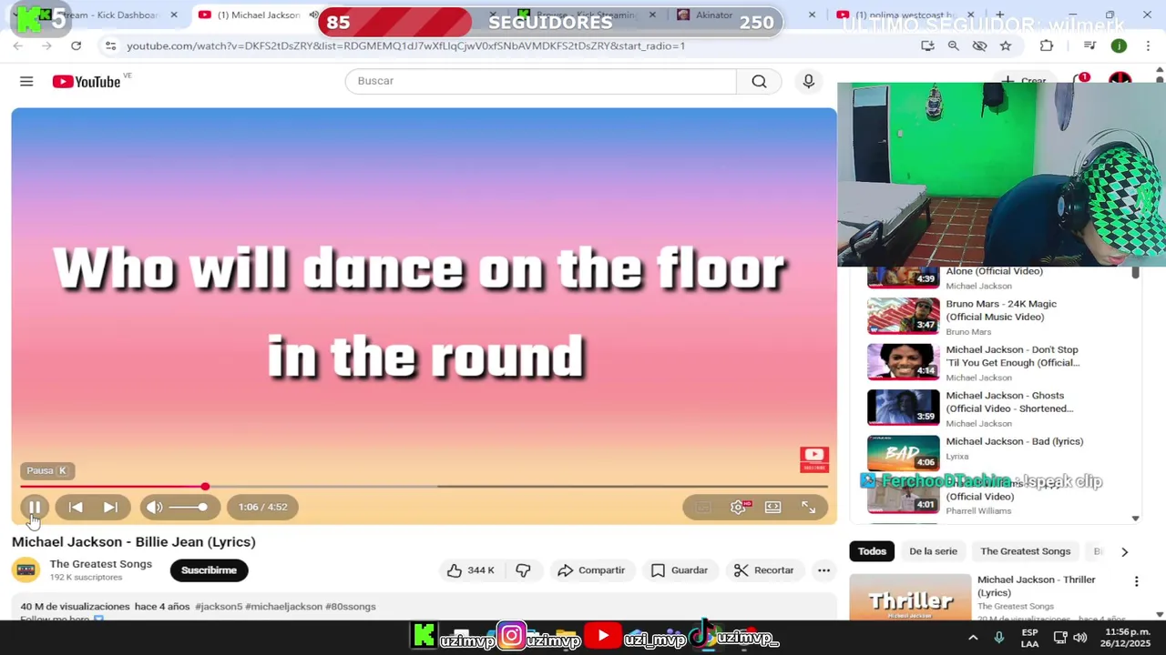Toggle theater mode in the player
This screenshot has width=1166, height=655.
772,507
